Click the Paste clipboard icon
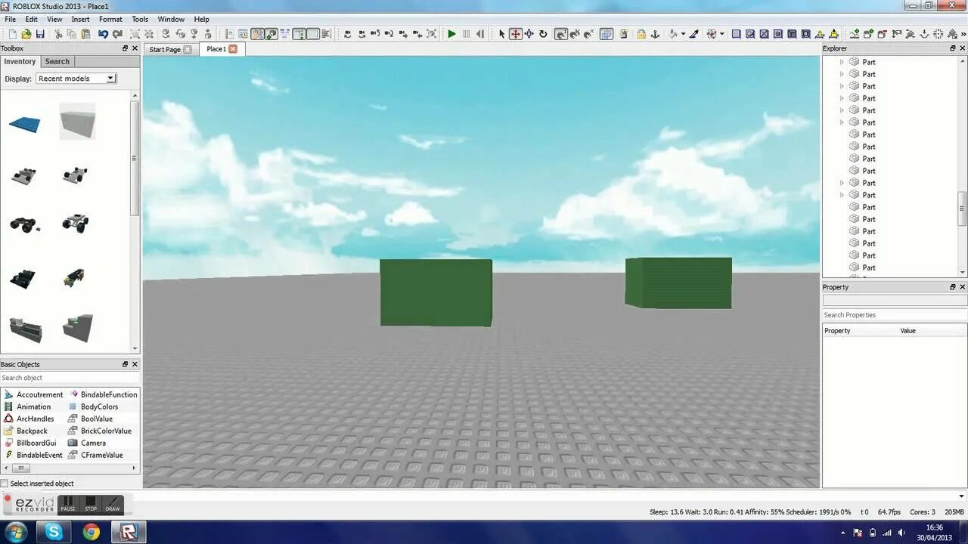Viewport: 968px width, 544px height. (x=85, y=34)
